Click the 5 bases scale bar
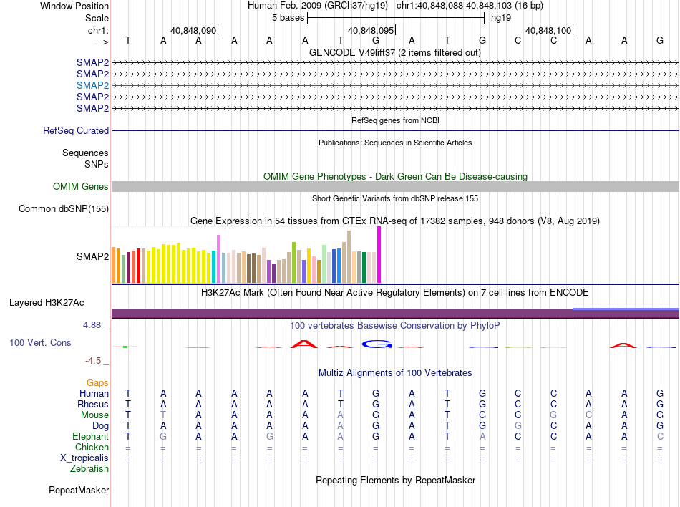The image size is (680, 507). click(396, 18)
